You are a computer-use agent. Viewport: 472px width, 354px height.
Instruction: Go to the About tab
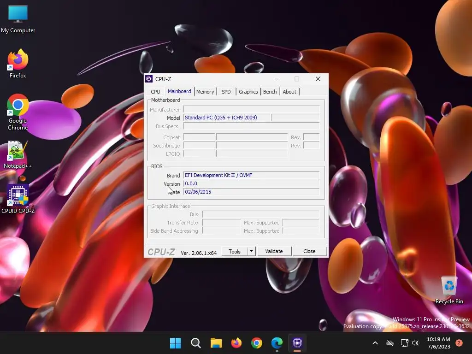pos(289,92)
